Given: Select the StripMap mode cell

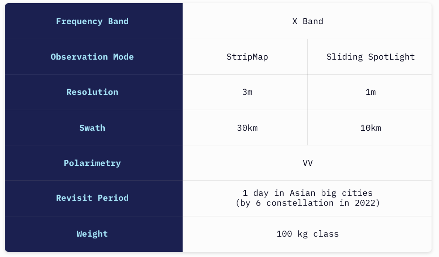Looking at the screenshot, I should tap(245, 57).
